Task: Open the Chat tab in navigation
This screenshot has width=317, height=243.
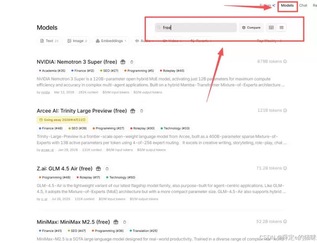Action: (x=303, y=6)
